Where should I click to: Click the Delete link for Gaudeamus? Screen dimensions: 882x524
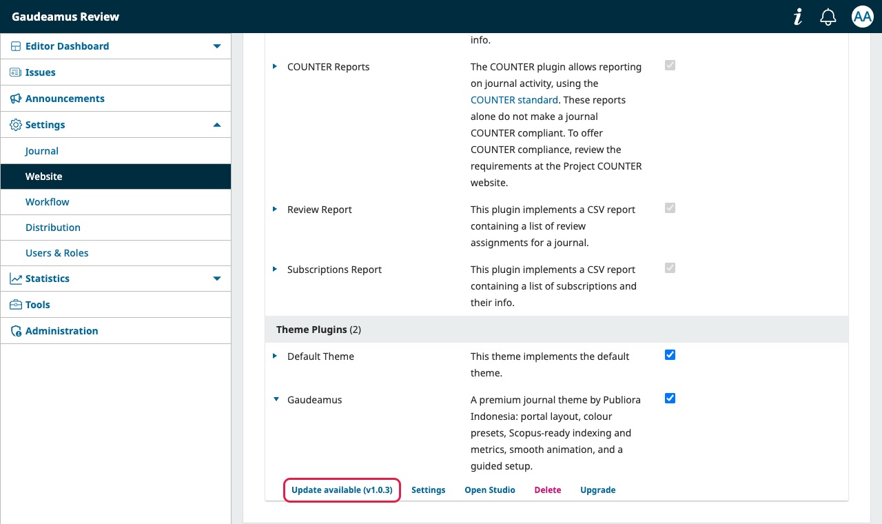[548, 490]
